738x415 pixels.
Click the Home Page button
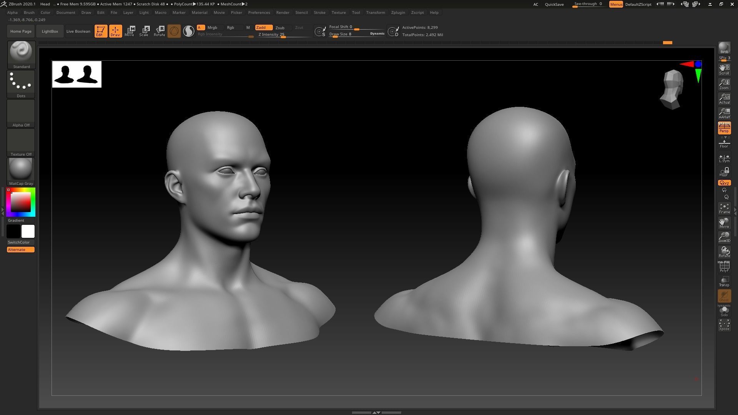point(21,32)
